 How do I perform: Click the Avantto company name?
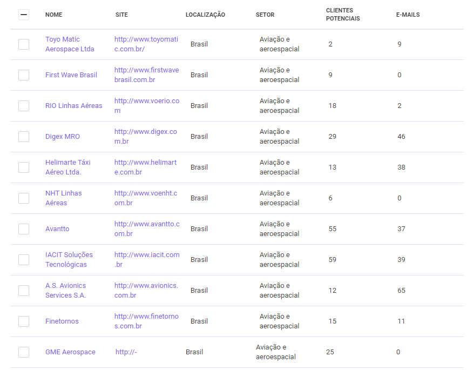pos(57,229)
